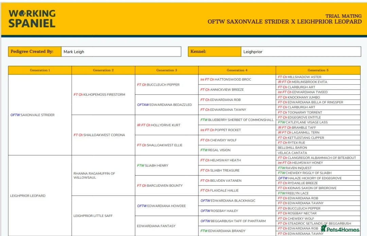Click the Pedigree Created By name field
367x236 pixels.
click(x=121, y=52)
